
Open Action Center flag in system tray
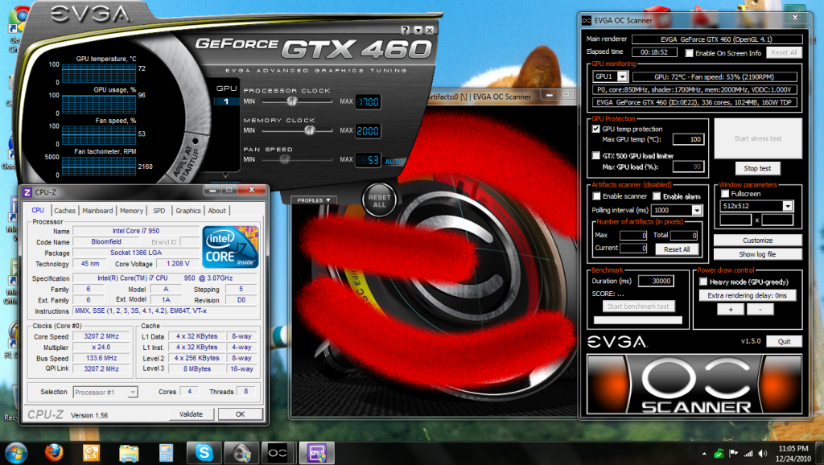(x=734, y=454)
